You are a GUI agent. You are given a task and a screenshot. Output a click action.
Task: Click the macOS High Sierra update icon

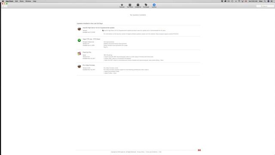(x=79, y=29)
